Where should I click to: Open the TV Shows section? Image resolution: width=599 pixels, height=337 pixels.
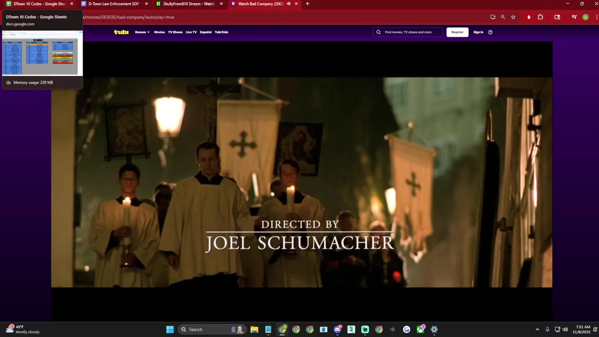175,32
